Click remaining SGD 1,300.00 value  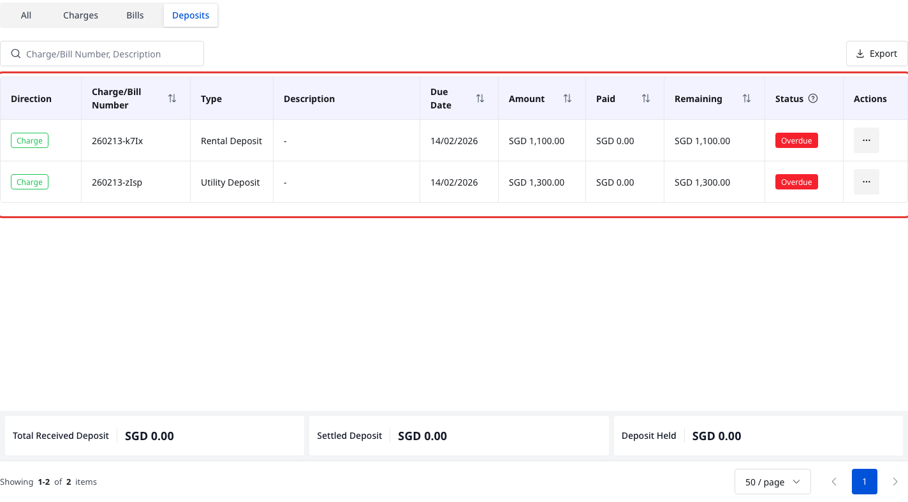coord(702,182)
